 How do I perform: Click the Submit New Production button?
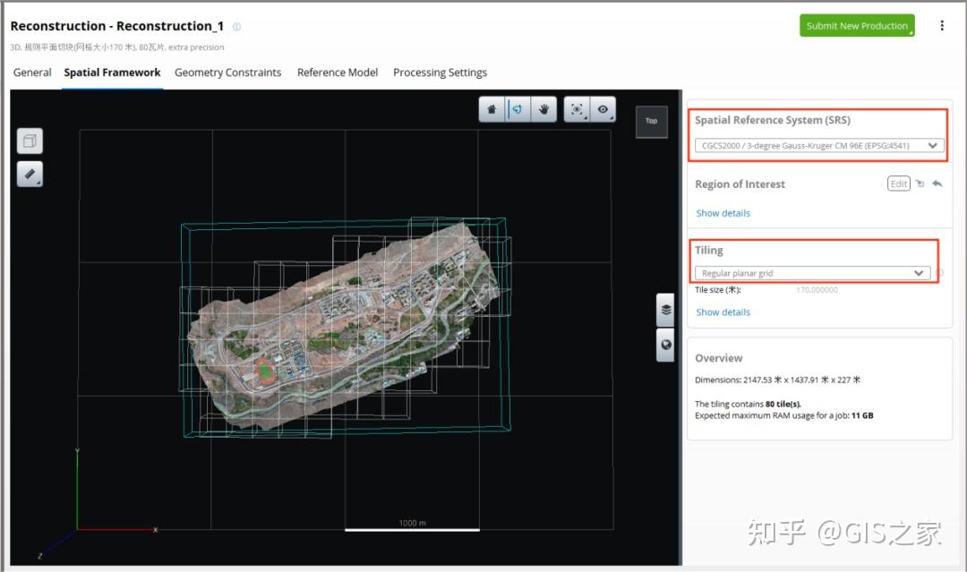[x=857, y=26]
